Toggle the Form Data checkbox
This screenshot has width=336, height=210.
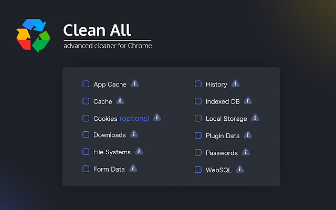[x=86, y=169]
